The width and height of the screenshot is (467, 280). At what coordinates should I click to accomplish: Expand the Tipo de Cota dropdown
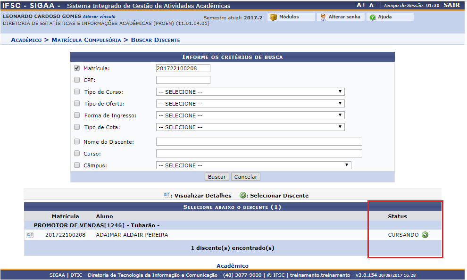[250, 127]
